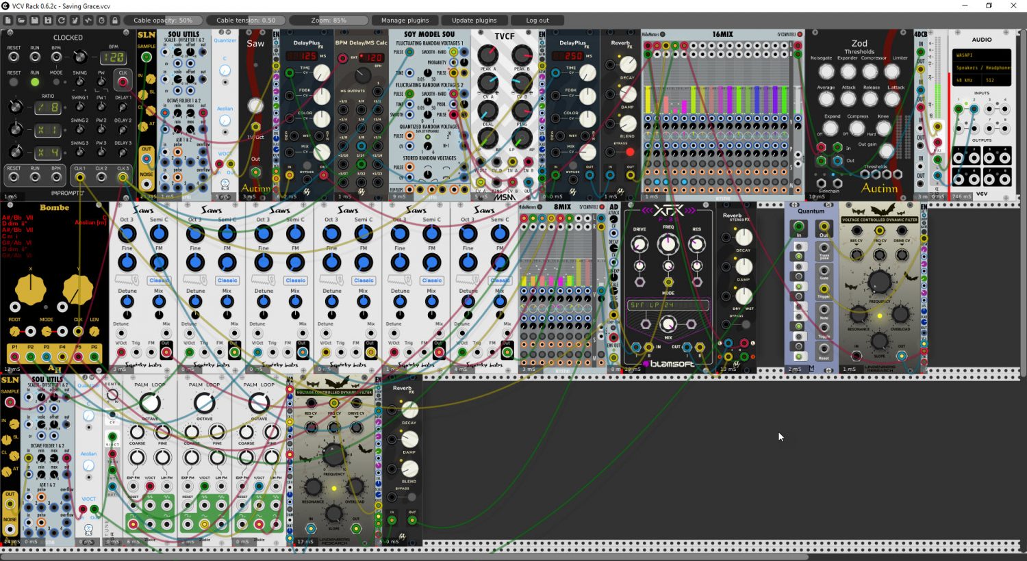This screenshot has height=561, width=1027.
Task: Toggle BYPASS on the Reverb Stereo FX module
Action: [746, 324]
